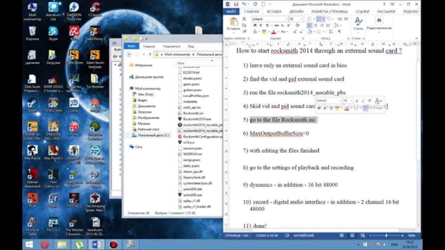Open the Вид tab in File Explorer

click(x=191, y=46)
